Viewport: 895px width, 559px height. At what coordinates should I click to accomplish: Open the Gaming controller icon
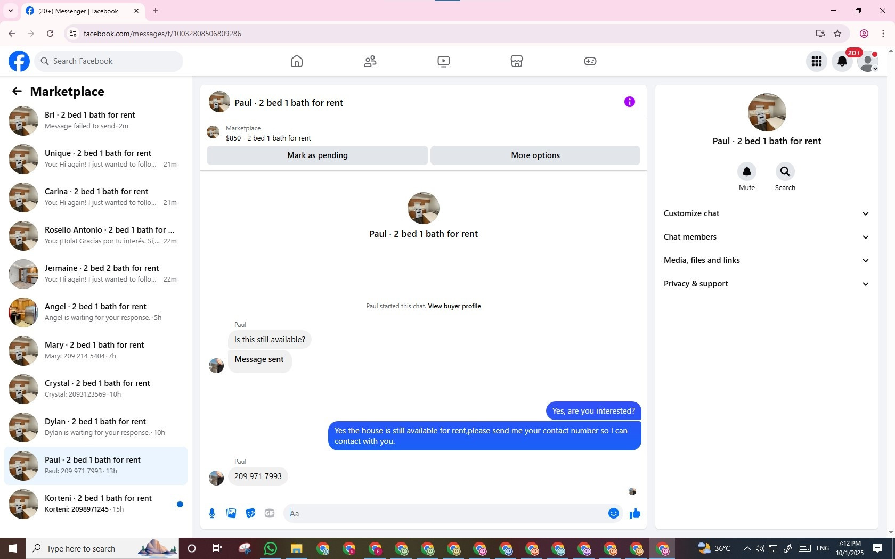(590, 61)
